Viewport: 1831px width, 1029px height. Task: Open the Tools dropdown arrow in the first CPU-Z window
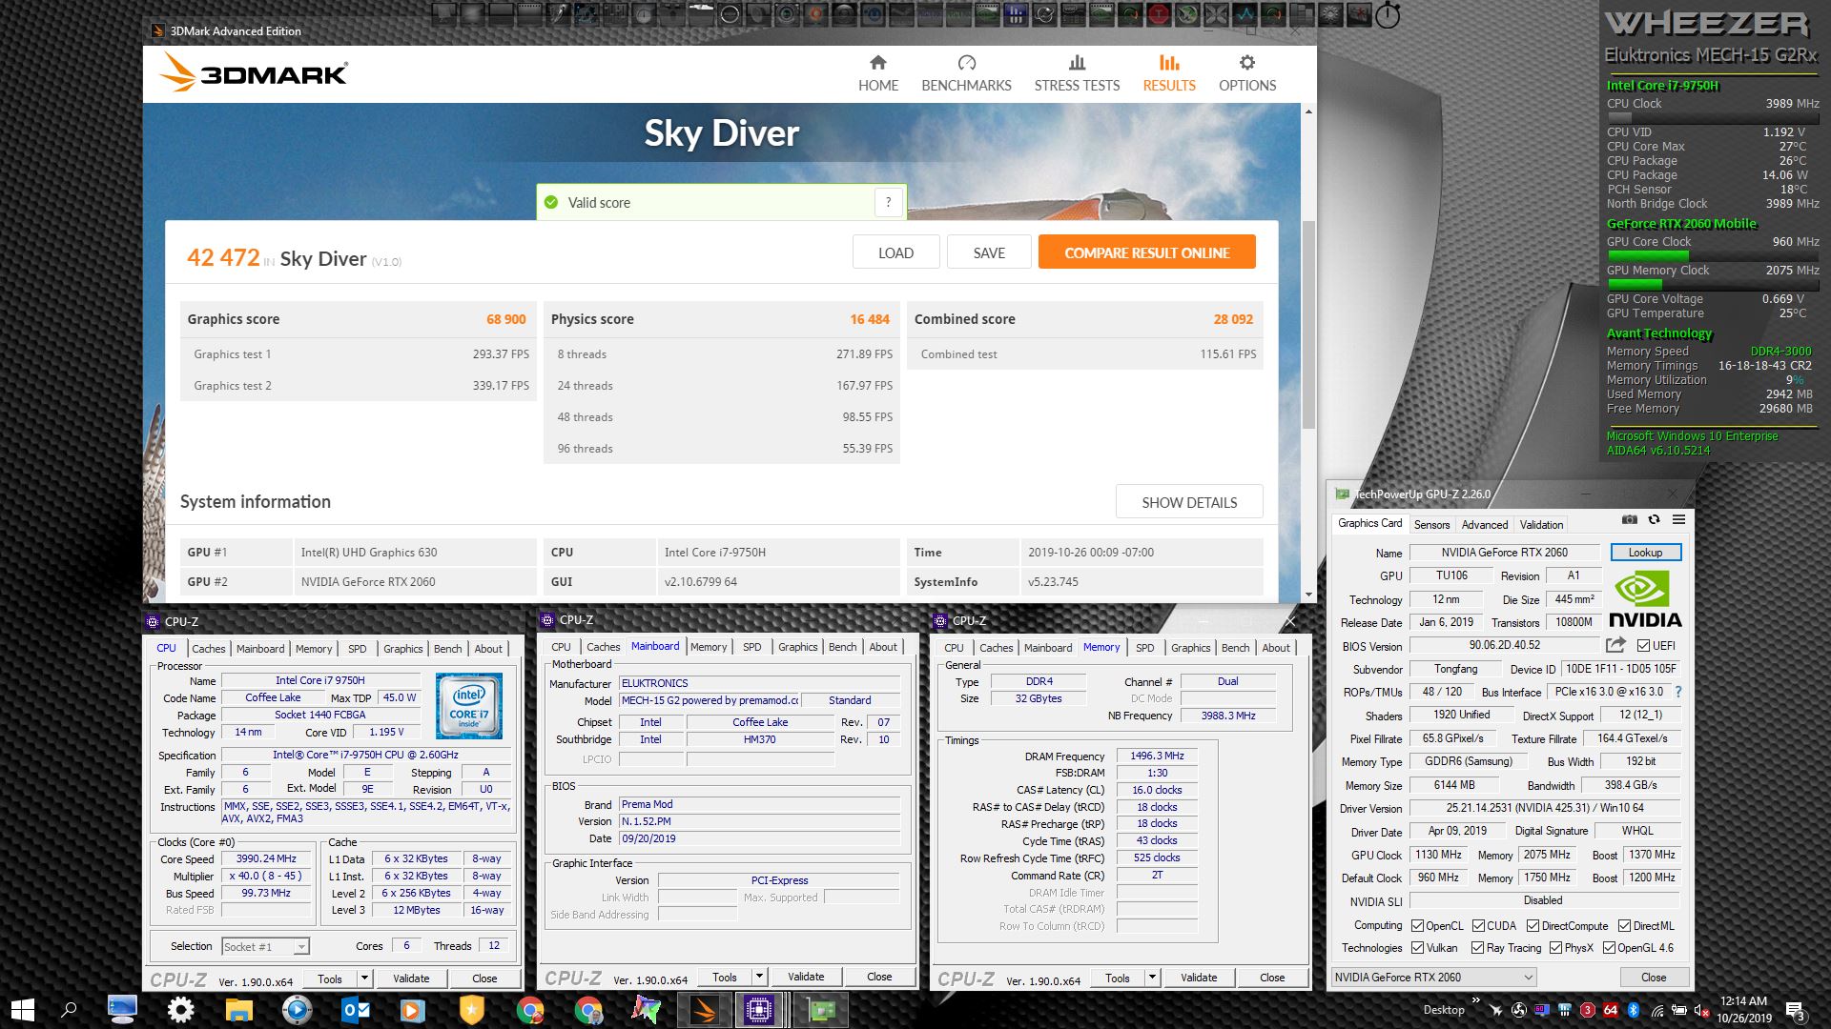pos(363,978)
